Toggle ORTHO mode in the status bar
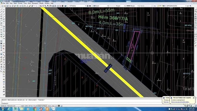The width and height of the screenshot is (197, 111). [30, 106]
